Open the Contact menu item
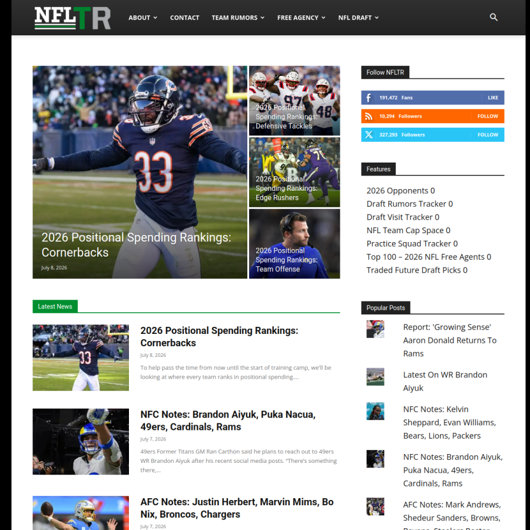Image resolution: width=530 pixels, height=530 pixels. coord(184,18)
